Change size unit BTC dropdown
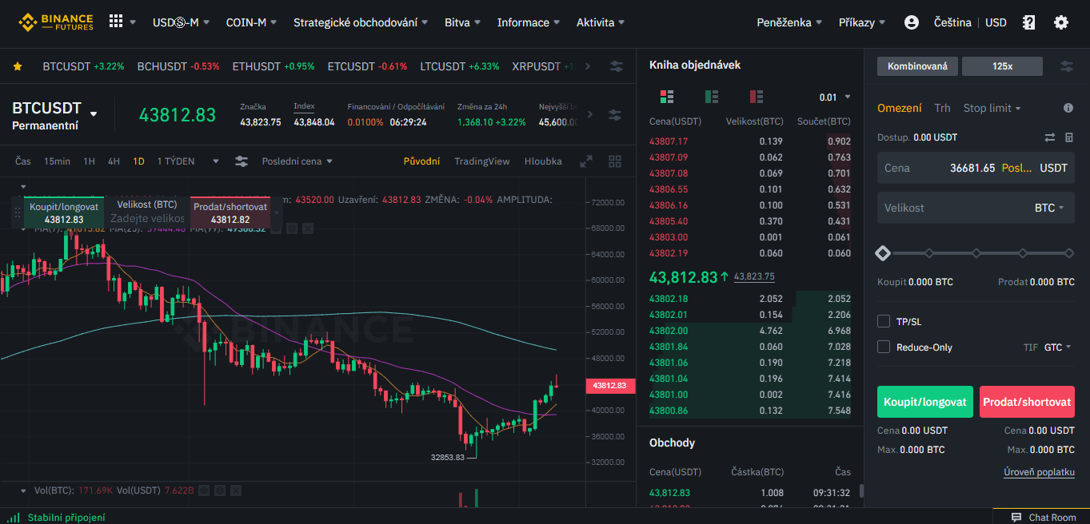1090x524 pixels. coord(1049,208)
